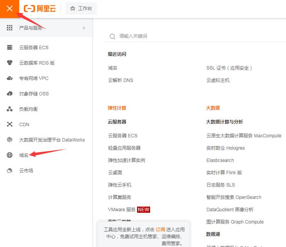
Task: Open 云市场 in the sidebar
Action: click(26, 170)
